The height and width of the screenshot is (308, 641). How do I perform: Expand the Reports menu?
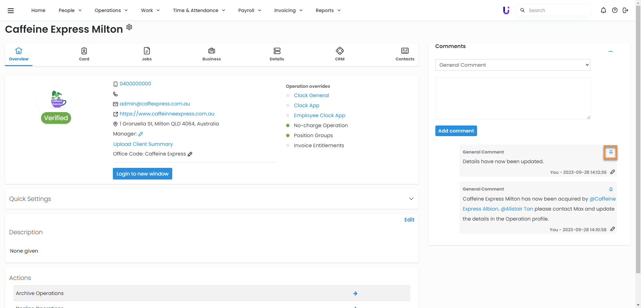tap(328, 10)
